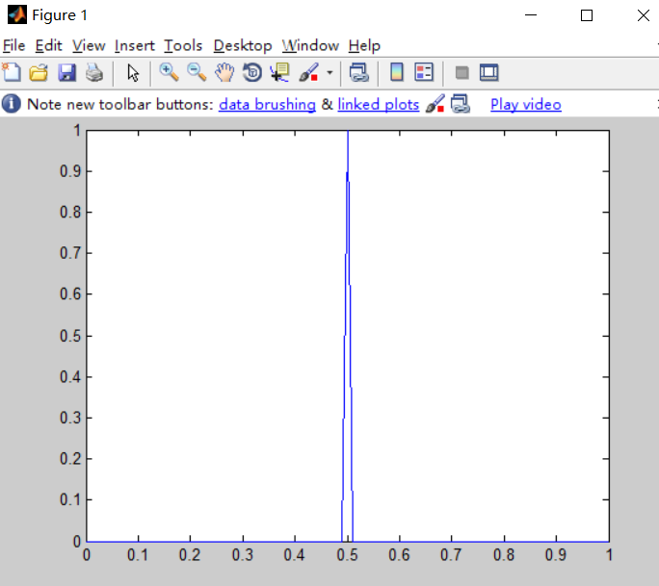Image resolution: width=659 pixels, height=586 pixels.
Task: Click the y-axis label 0.2
Action: pos(70,458)
